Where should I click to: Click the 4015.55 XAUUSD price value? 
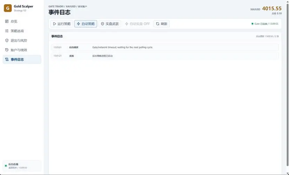point(272,8)
